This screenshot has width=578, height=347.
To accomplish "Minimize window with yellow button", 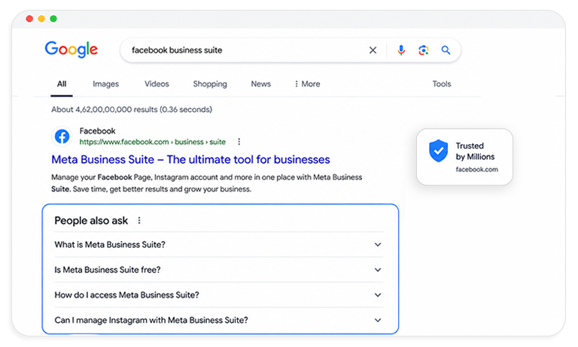I will [41, 19].
